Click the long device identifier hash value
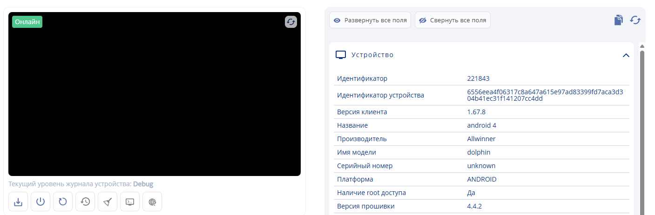Screen dimensions: 655x215 [x=545, y=95]
